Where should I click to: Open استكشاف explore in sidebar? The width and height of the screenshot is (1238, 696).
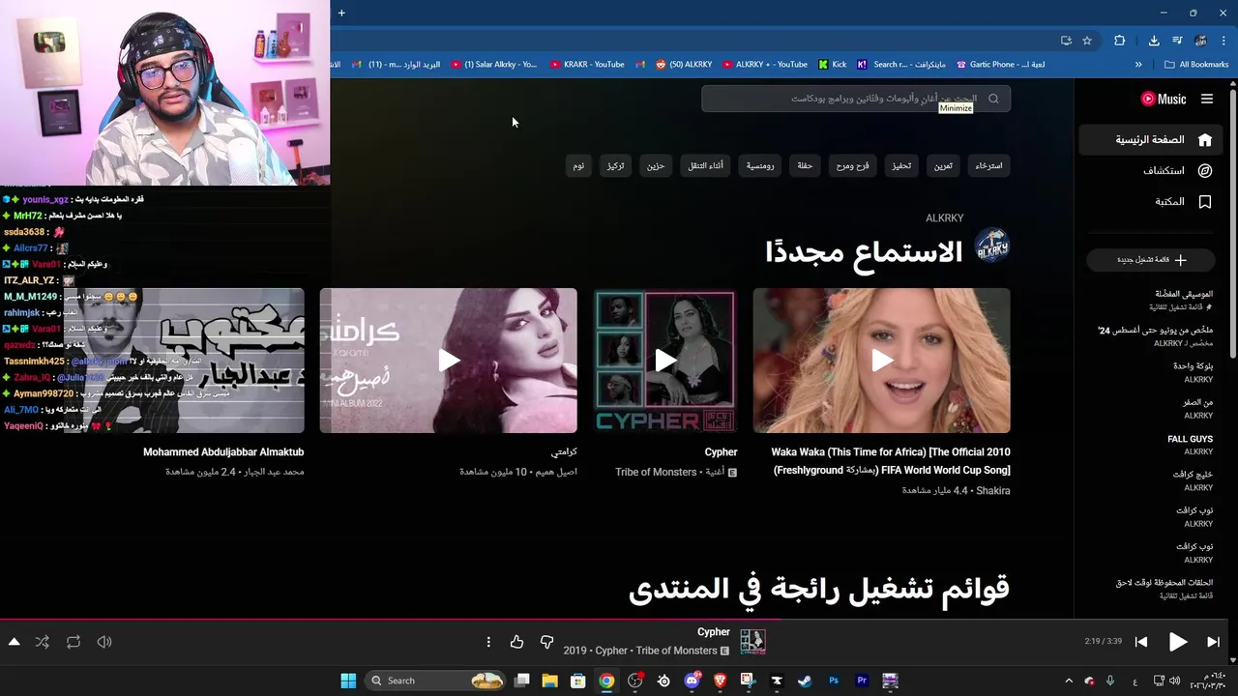point(1152,171)
